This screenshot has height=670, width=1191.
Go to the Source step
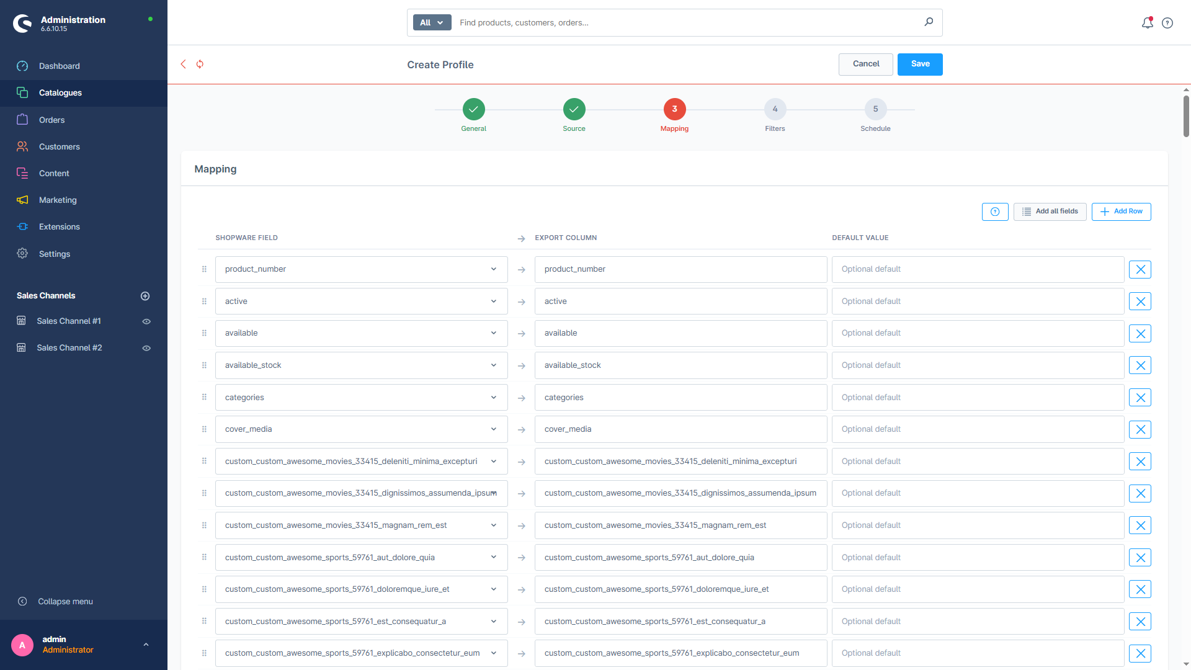574,109
